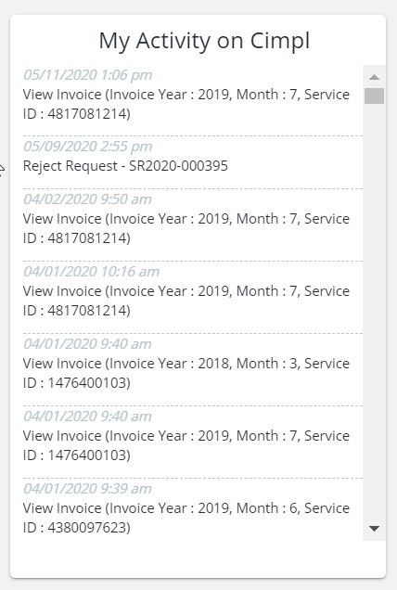
Task: Open the View Invoice entry from 04/02/2020
Action: [x=186, y=228]
